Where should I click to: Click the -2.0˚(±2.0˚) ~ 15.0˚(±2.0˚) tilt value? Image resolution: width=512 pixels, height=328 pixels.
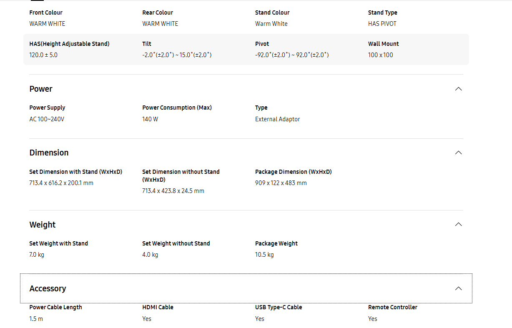click(x=177, y=55)
